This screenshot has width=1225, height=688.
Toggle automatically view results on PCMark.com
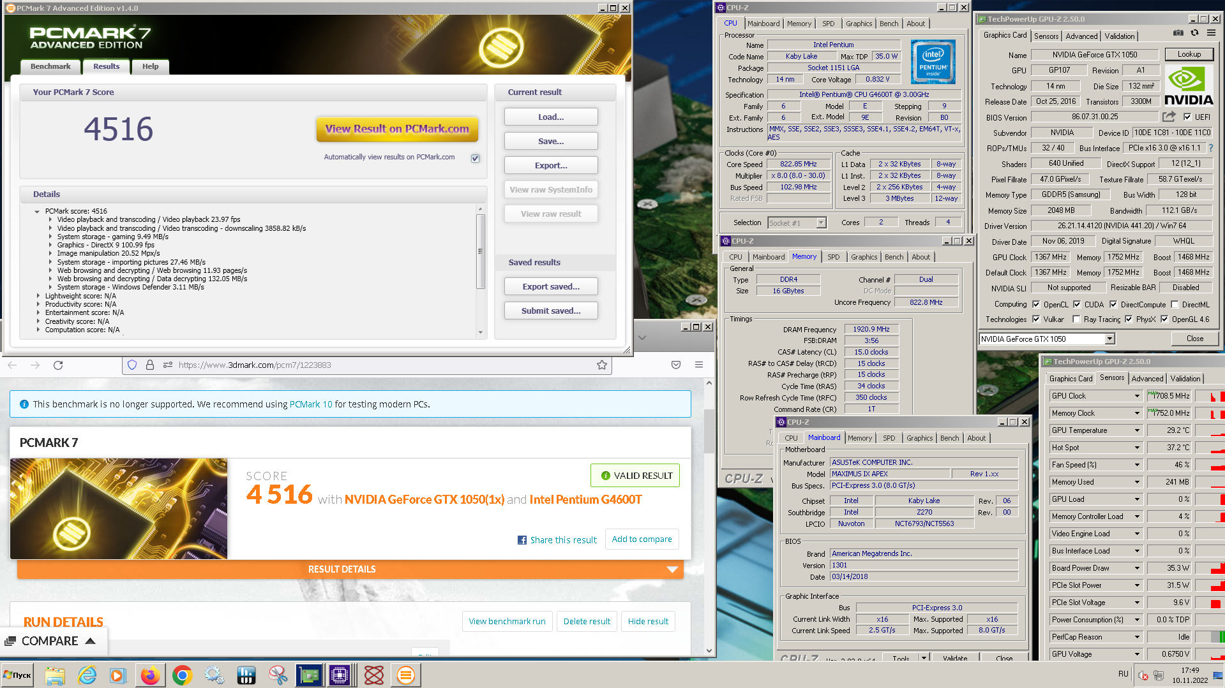click(x=475, y=158)
